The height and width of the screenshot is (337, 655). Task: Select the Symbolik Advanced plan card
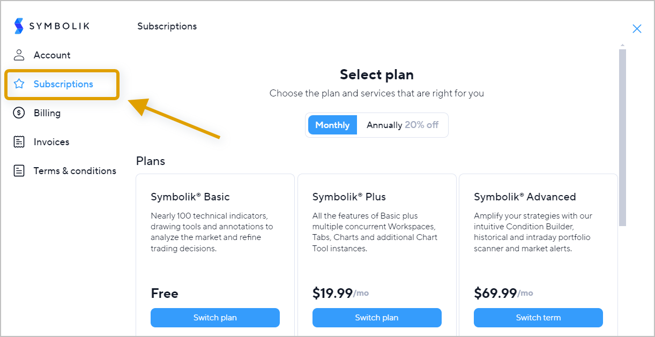538,255
